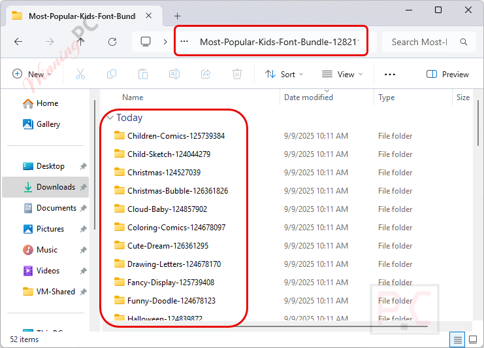Image resolution: width=484 pixels, height=348 pixels.
Task: Click the pin icon beside Music
Action: (x=83, y=250)
